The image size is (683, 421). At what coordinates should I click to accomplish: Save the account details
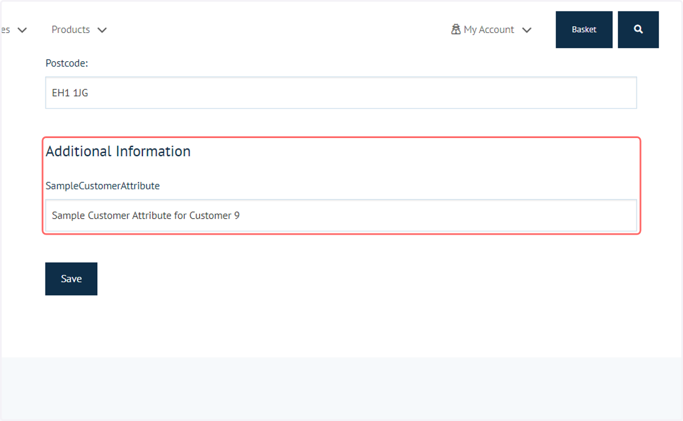(71, 279)
